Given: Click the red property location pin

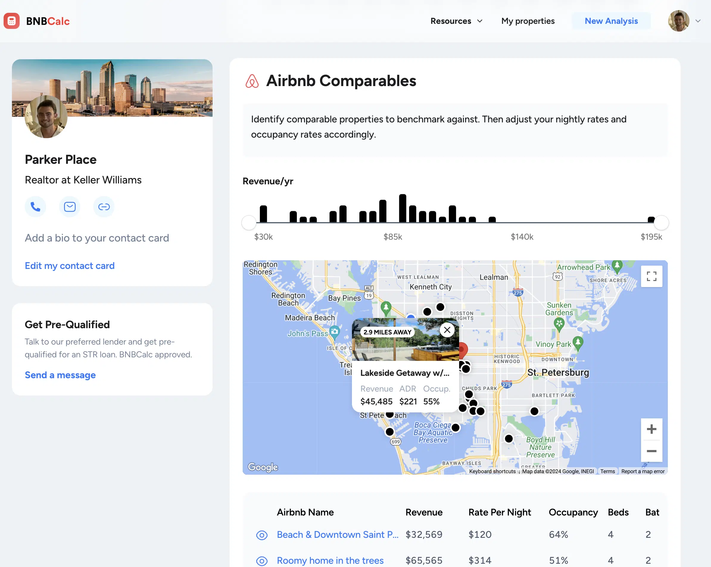Looking at the screenshot, I should (x=463, y=349).
